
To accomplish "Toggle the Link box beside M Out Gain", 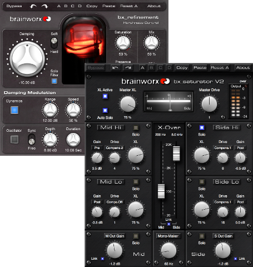I will [102, 259].
